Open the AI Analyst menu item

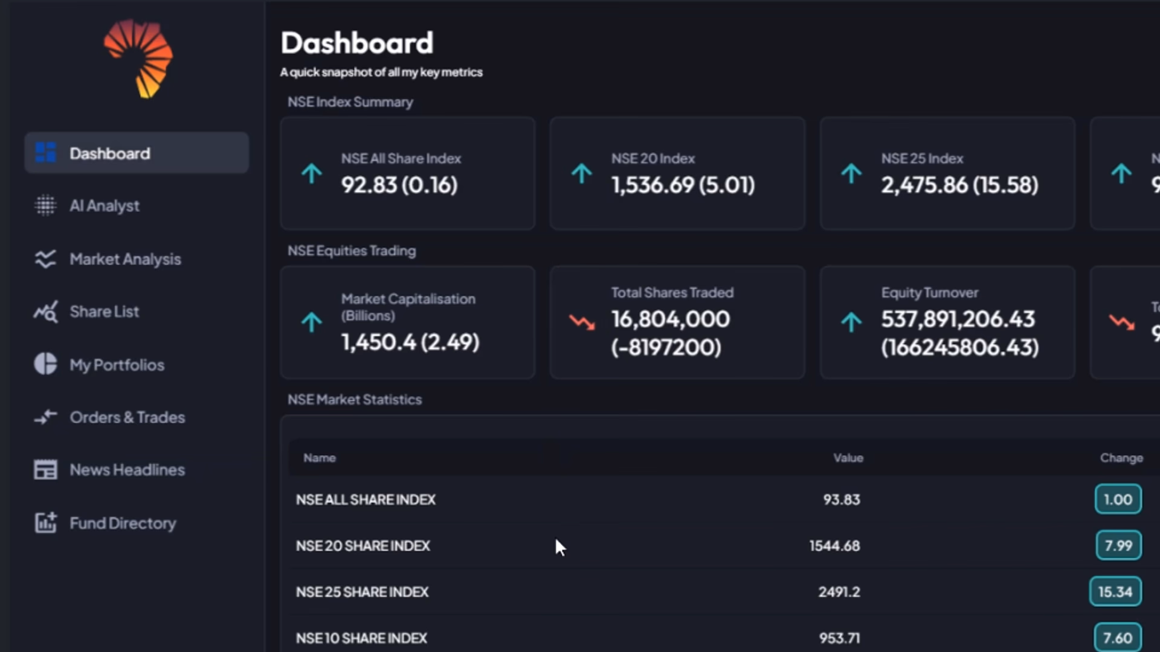105,206
